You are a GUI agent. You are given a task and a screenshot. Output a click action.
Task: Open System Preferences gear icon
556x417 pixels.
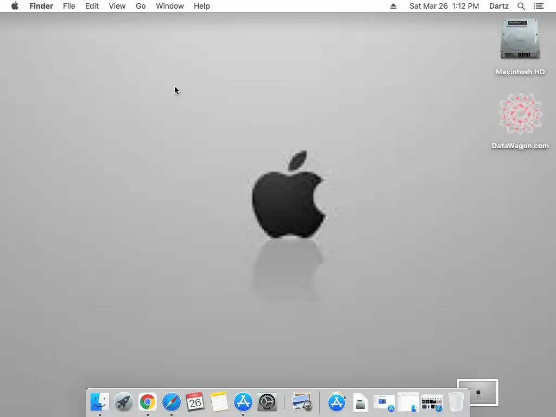click(x=267, y=402)
